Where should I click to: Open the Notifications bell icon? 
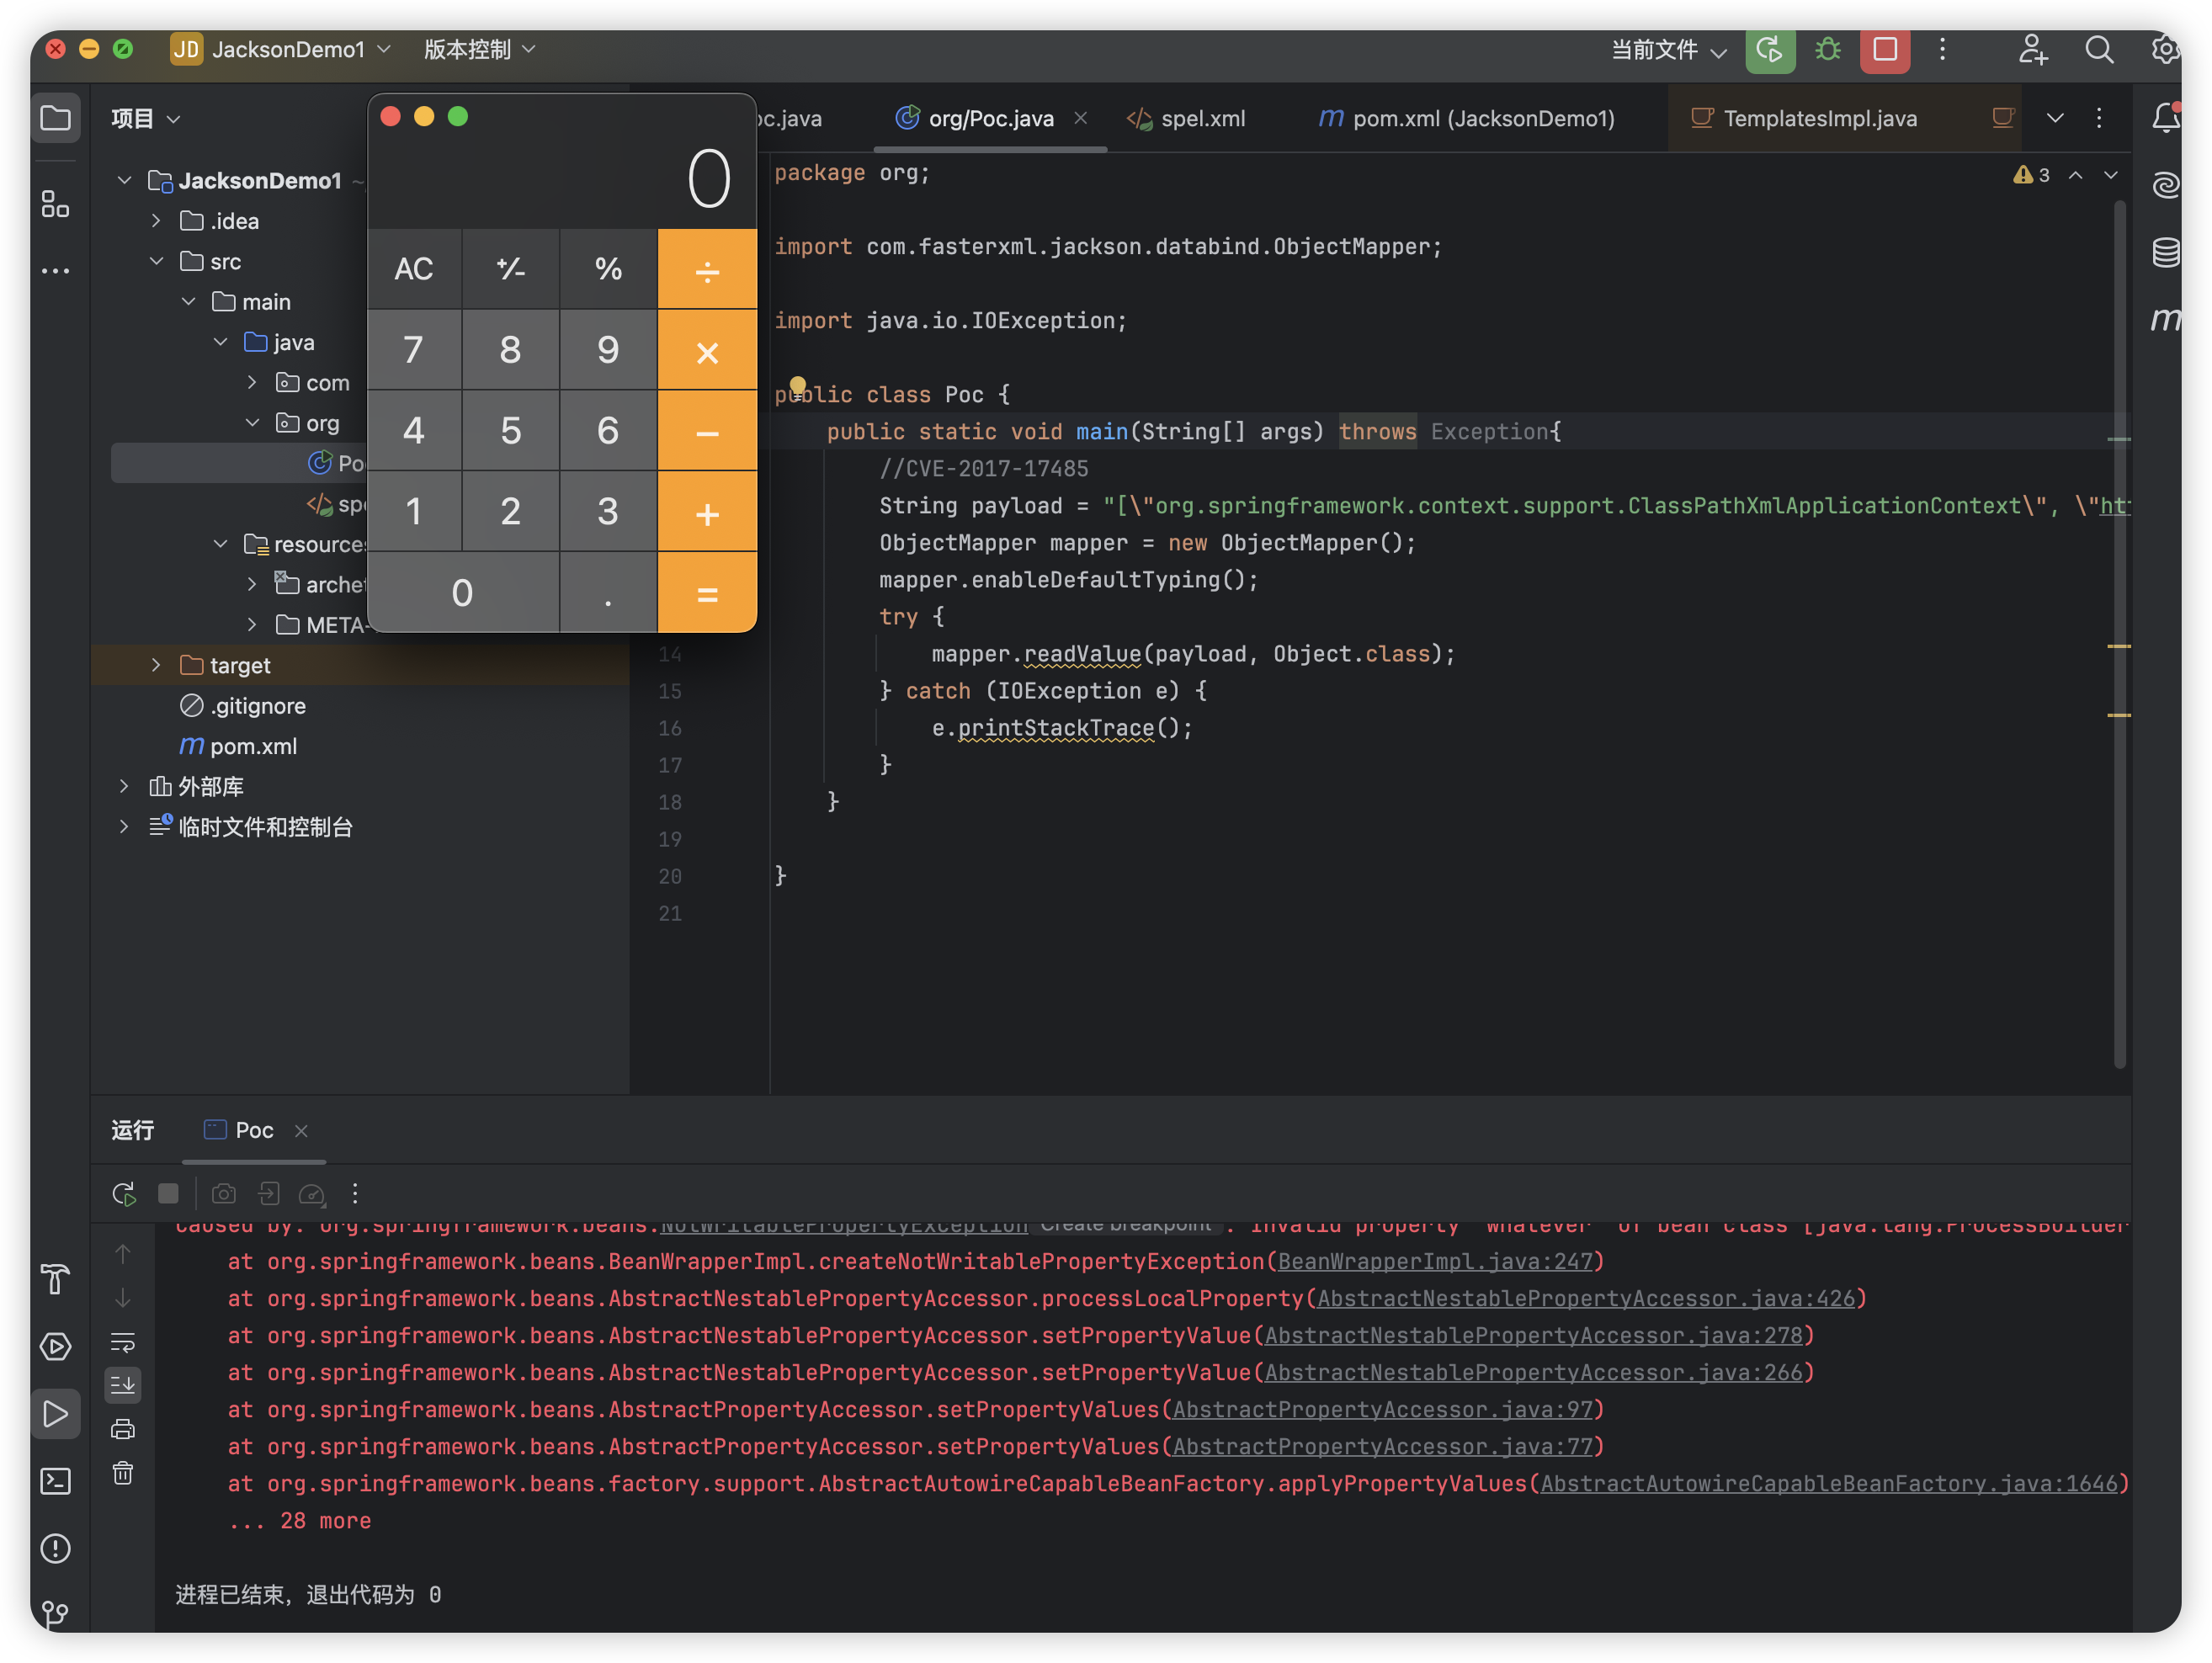[x=2165, y=118]
